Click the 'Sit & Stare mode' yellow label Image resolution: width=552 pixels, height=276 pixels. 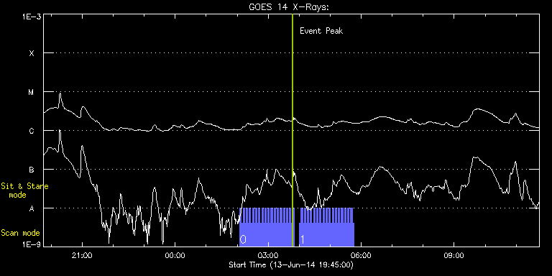[x=24, y=190]
